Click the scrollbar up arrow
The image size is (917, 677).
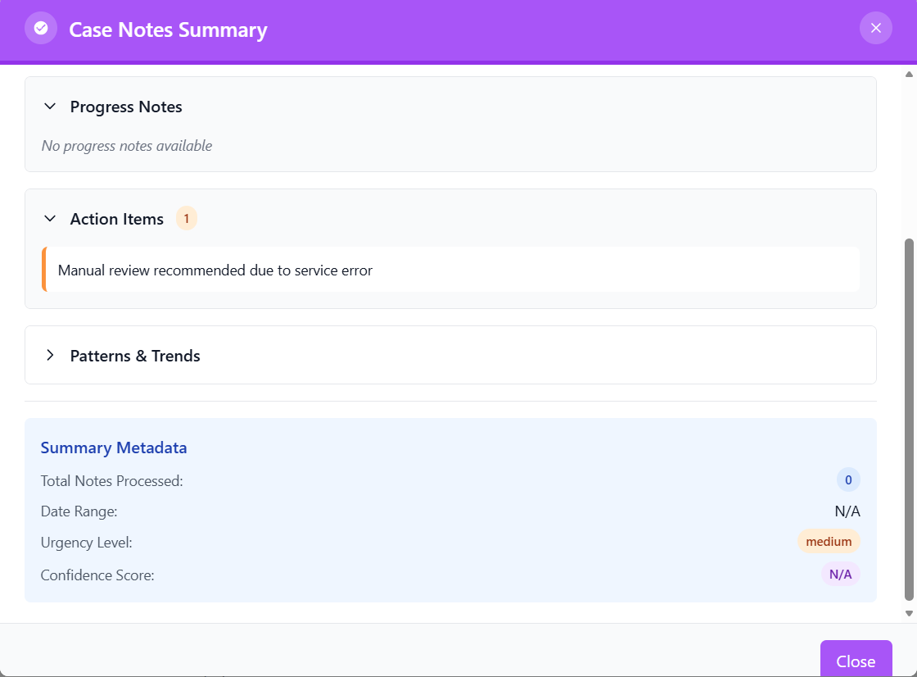click(908, 75)
